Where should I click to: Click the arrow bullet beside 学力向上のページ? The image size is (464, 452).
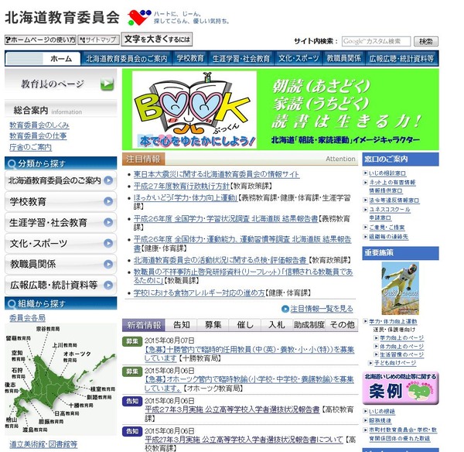tap(376, 337)
